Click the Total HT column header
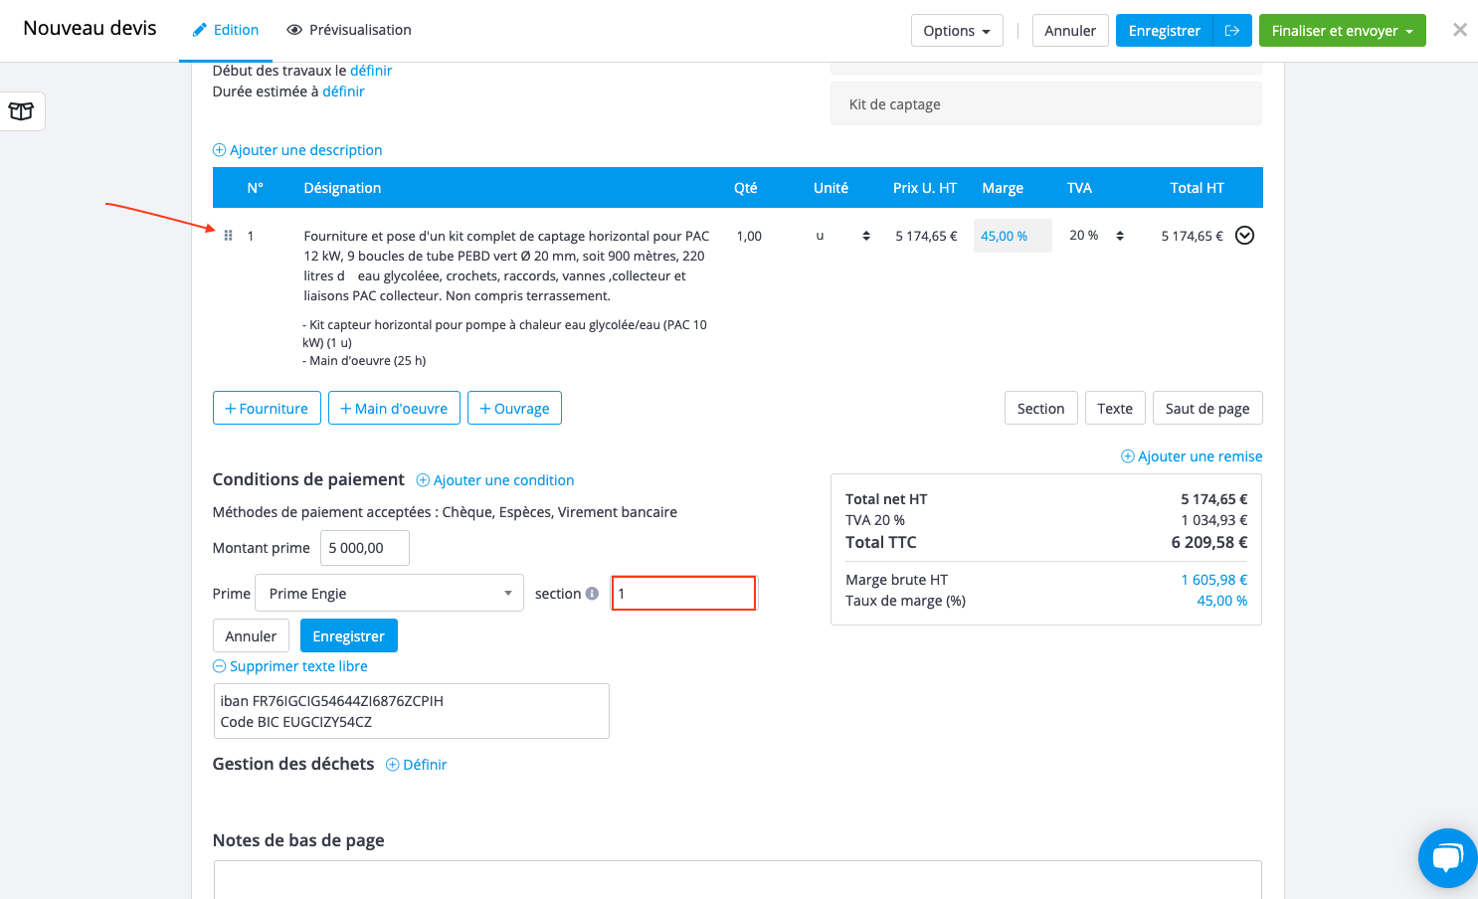The image size is (1478, 899). [x=1197, y=188]
